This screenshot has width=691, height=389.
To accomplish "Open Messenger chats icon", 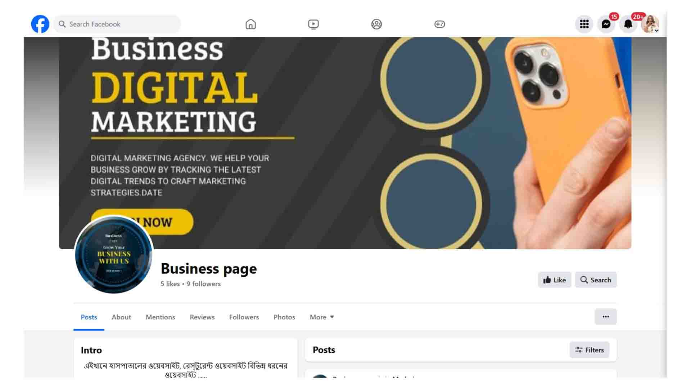I will 606,24.
